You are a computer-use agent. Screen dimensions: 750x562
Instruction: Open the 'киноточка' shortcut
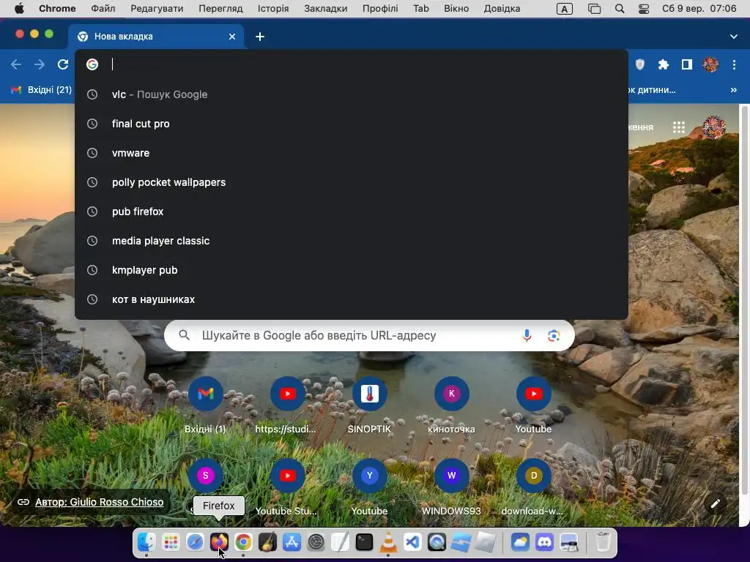[451, 404]
